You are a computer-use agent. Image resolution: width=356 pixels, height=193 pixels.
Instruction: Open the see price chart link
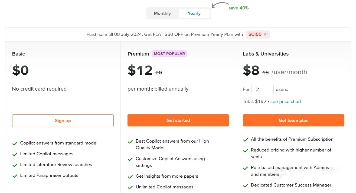286,102
